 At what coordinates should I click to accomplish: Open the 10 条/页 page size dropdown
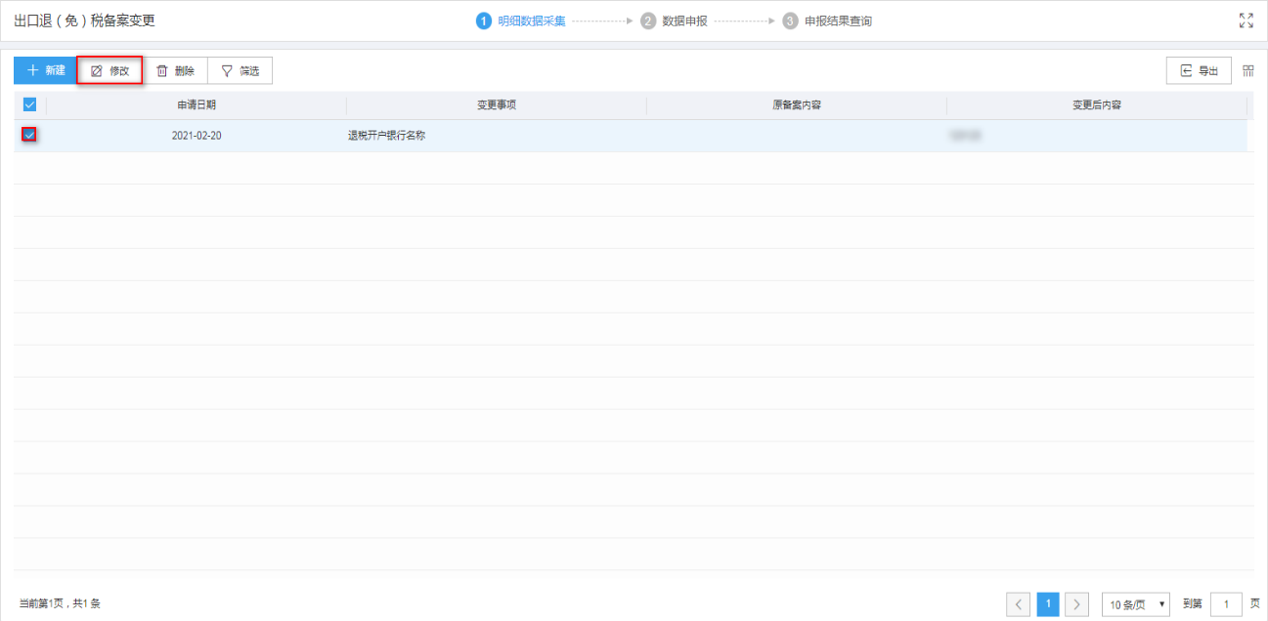pyautogui.click(x=1135, y=603)
